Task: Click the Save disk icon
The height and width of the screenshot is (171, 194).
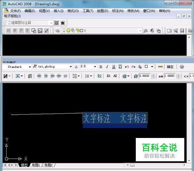Action: [x=182, y=31]
